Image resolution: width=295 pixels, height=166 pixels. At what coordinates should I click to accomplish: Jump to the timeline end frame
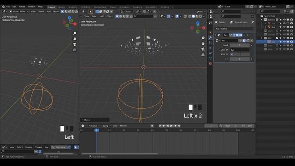(x=179, y=126)
